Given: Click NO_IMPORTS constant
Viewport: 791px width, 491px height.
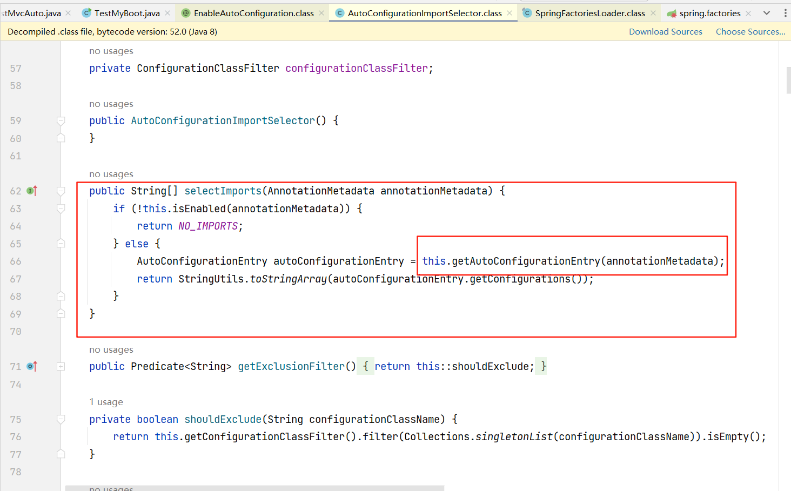Looking at the screenshot, I should point(208,226).
